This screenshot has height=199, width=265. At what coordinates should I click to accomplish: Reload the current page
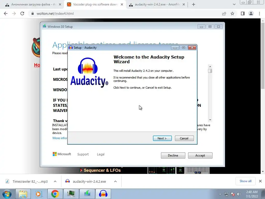click(x=22, y=13)
